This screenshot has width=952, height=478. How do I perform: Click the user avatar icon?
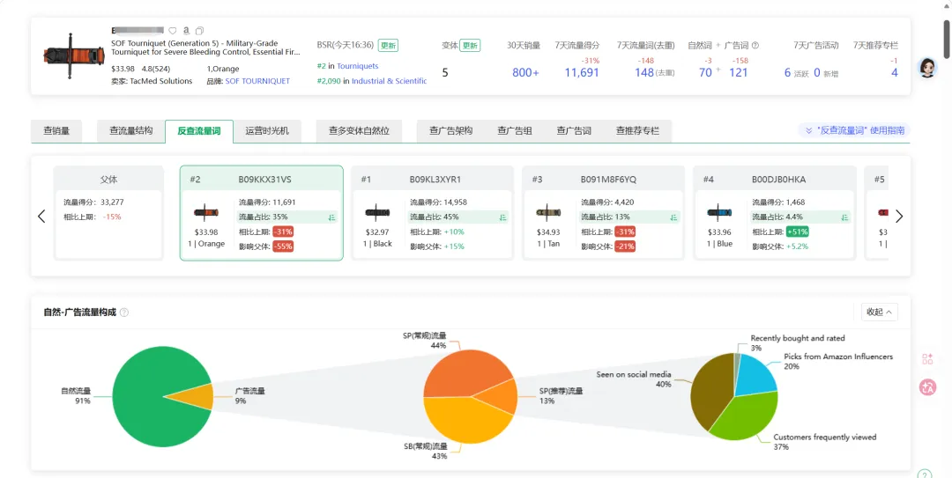point(927,68)
